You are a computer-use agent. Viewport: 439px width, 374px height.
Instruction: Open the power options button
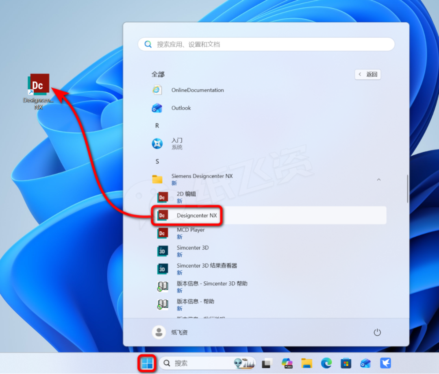coord(377,332)
